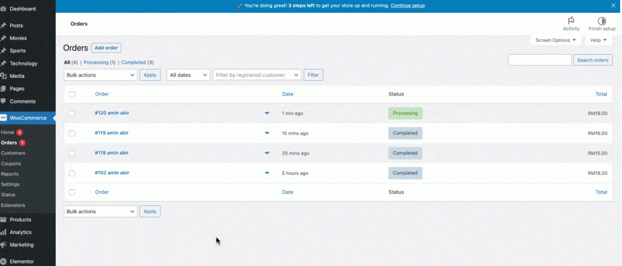Preview order #118 with eye icon
The image size is (622, 266).
267,153
